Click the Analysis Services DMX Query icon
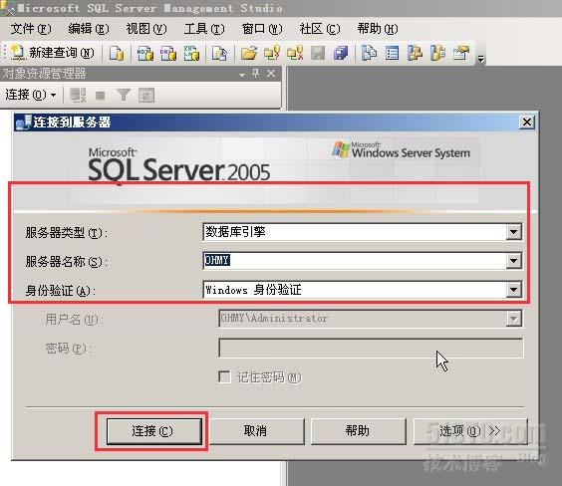Image resolution: width=562 pixels, height=486 pixels. tap(168, 53)
